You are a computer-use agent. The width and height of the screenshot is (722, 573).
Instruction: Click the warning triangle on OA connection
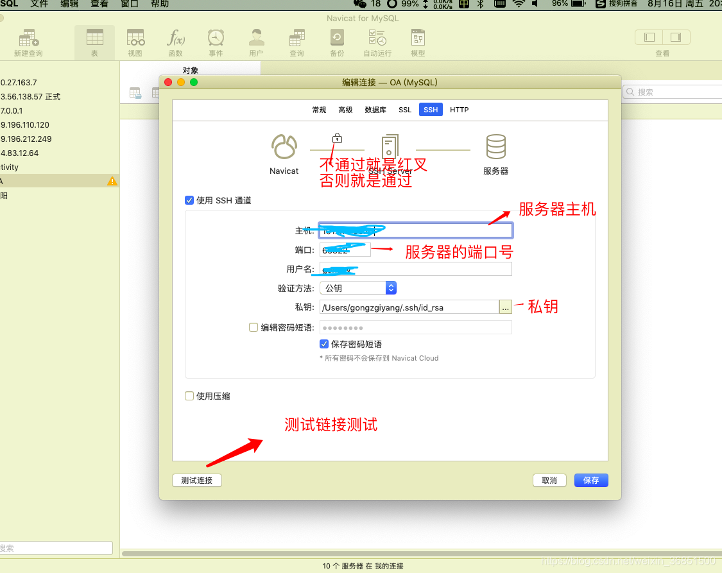coord(112,181)
